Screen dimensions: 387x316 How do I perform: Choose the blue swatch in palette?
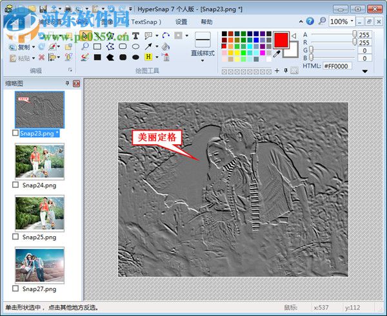[x=256, y=40]
